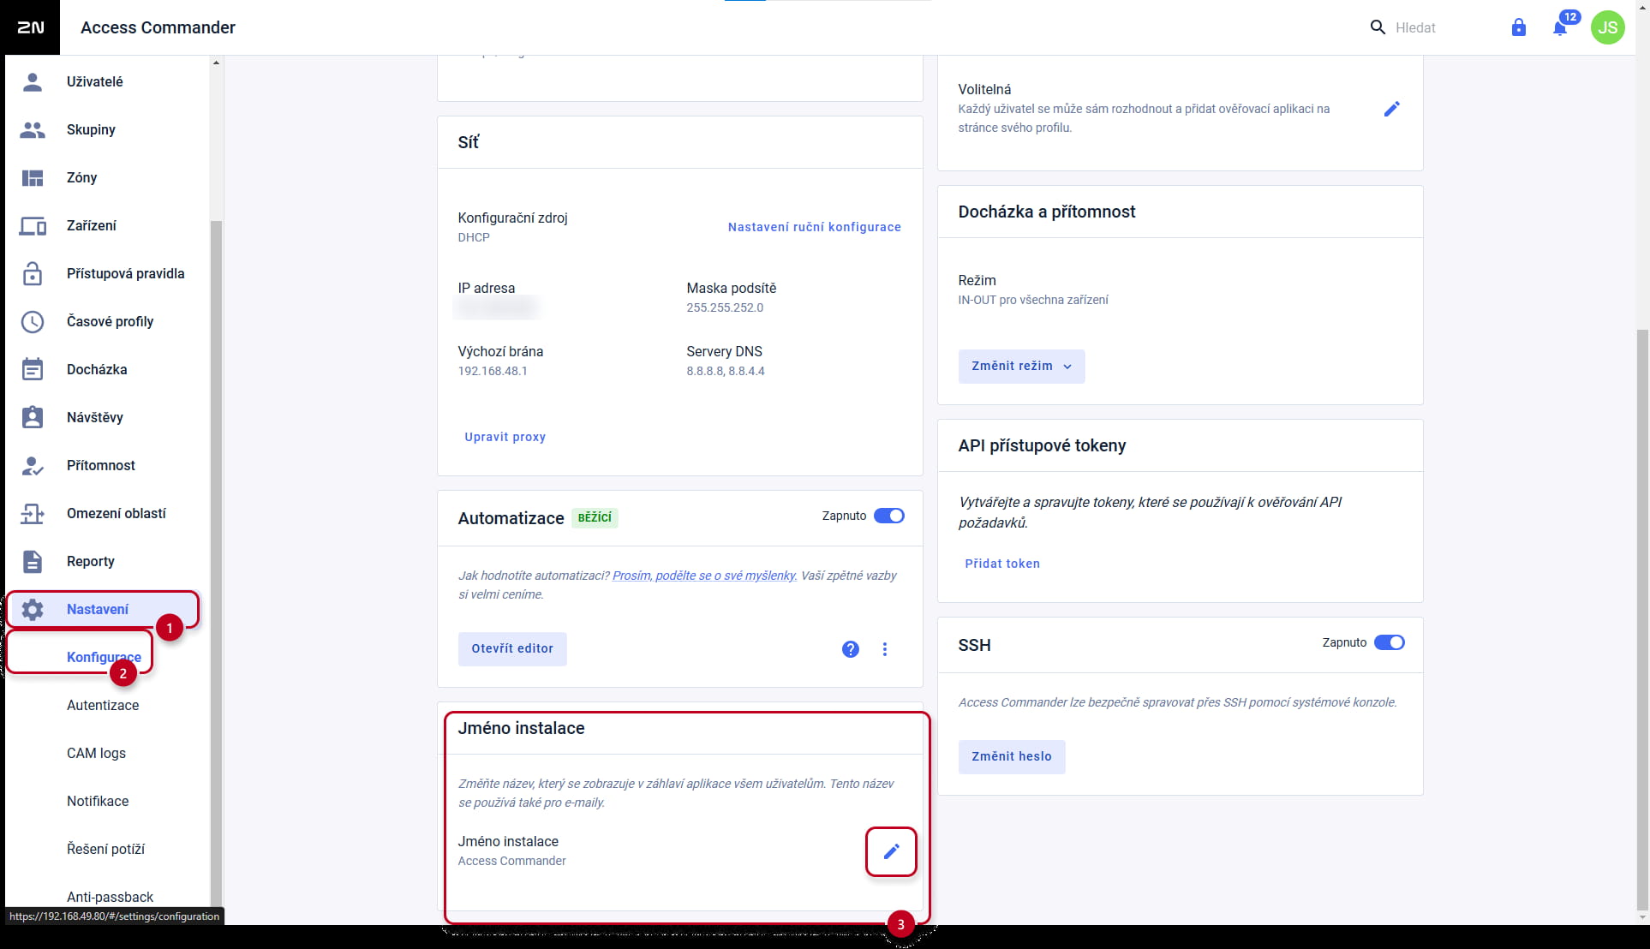1650x949 pixels.
Task: Select CAM logs submenu item
Action: pos(96,753)
